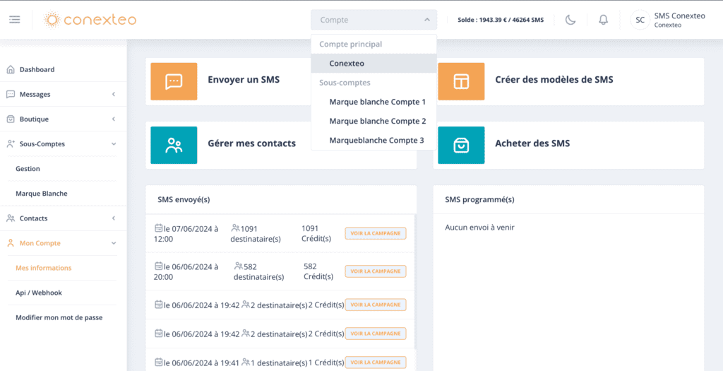Click the orange Créer des modèles icon
Viewport: 723px width, 371px height.
[x=461, y=82]
